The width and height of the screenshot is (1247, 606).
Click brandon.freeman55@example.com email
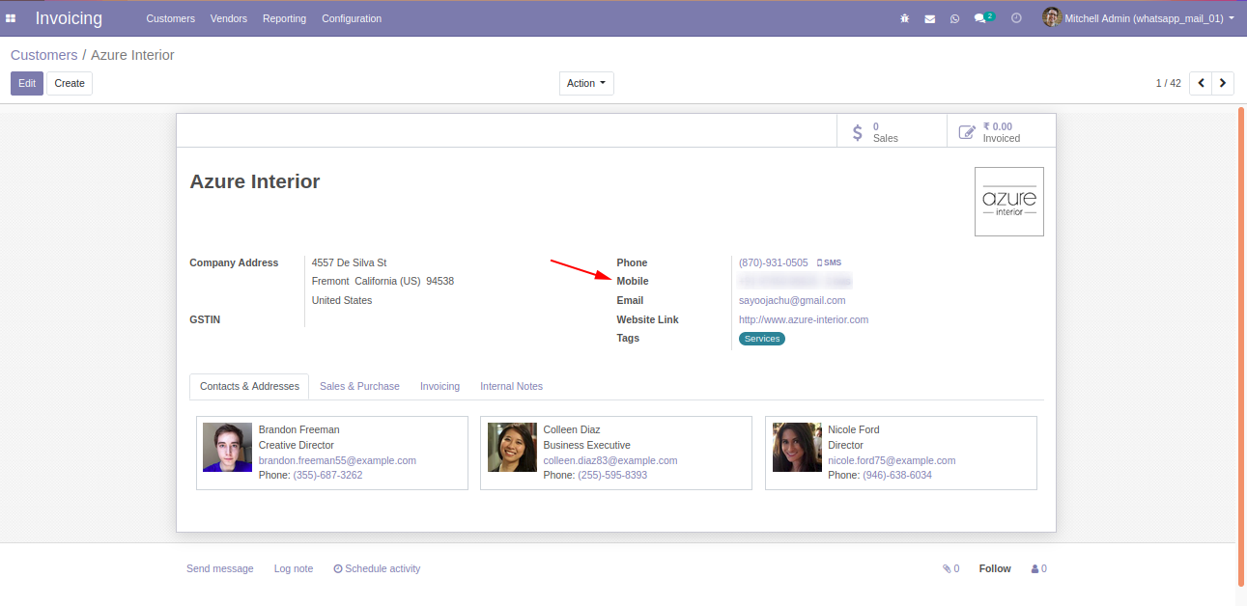pos(337,460)
